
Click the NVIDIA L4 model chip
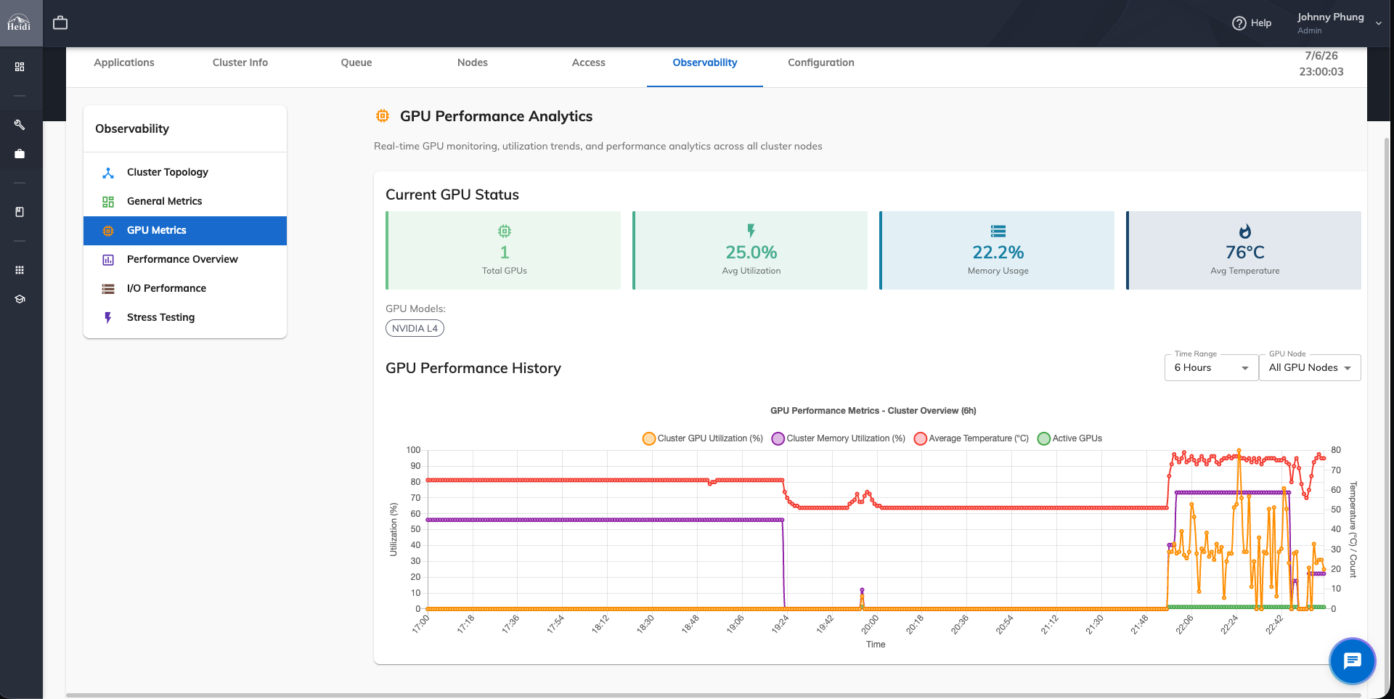(x=415, y=328)
